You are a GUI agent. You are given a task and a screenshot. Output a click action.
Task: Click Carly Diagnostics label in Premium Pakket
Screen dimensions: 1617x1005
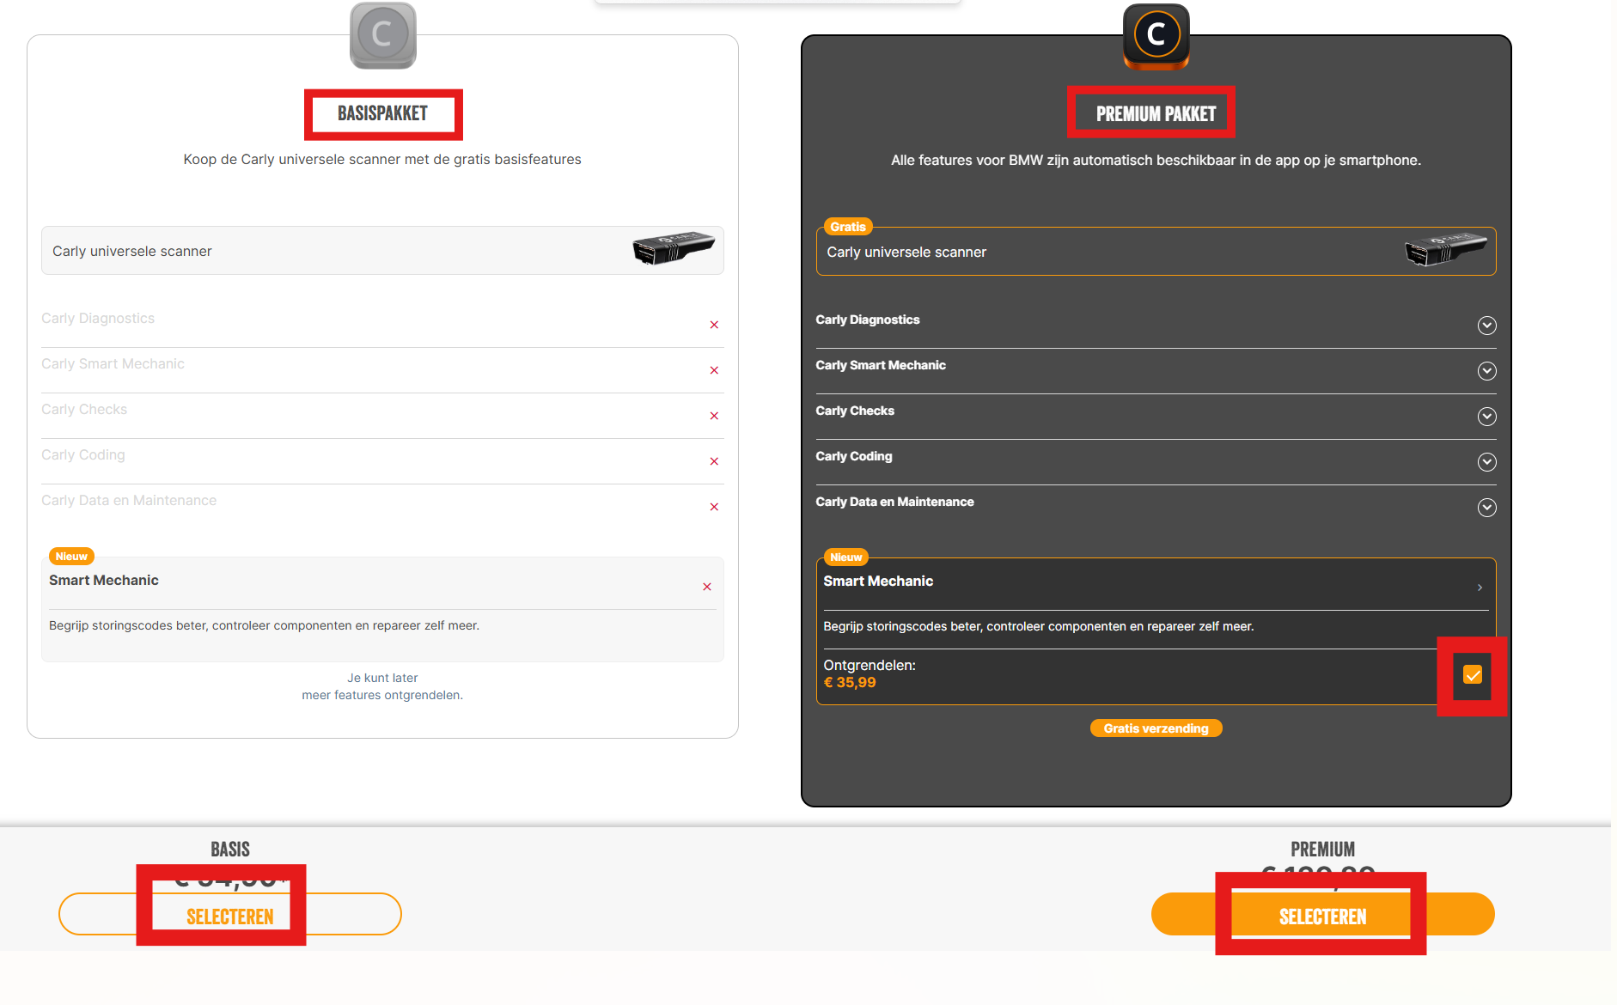868,320
